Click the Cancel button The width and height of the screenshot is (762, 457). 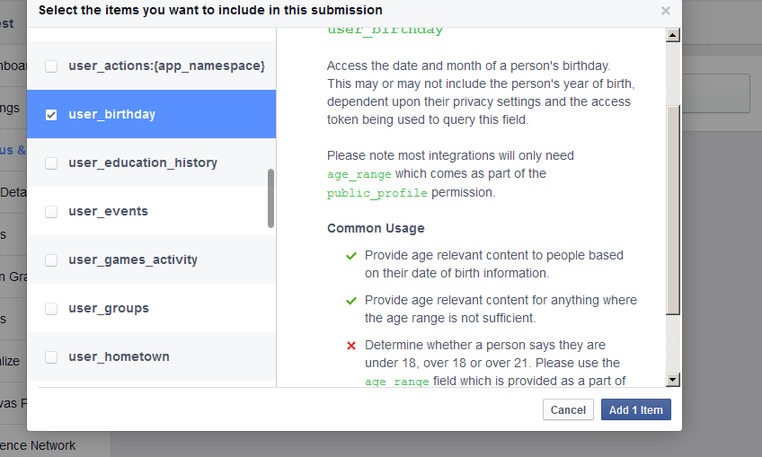tap(568, 410)
